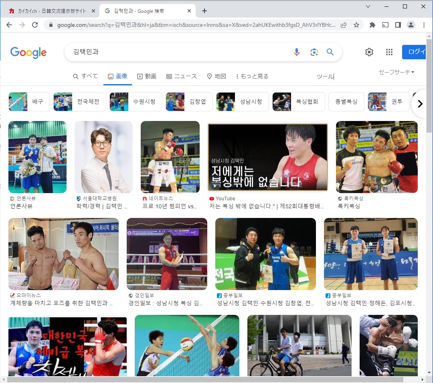Open Google settings gear
Screen dimensions: 433x383
tap(369, 52)
